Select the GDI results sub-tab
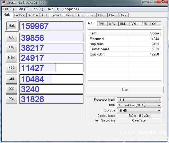This screenshot has width=169, height=143. point(134,24)
